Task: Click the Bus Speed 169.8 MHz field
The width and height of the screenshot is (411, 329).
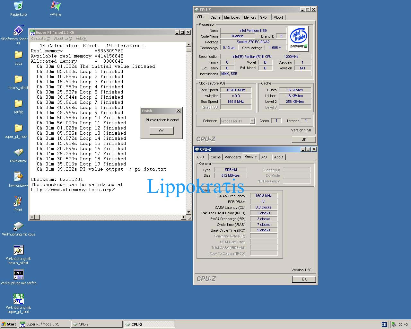Action: click(236, 102)
